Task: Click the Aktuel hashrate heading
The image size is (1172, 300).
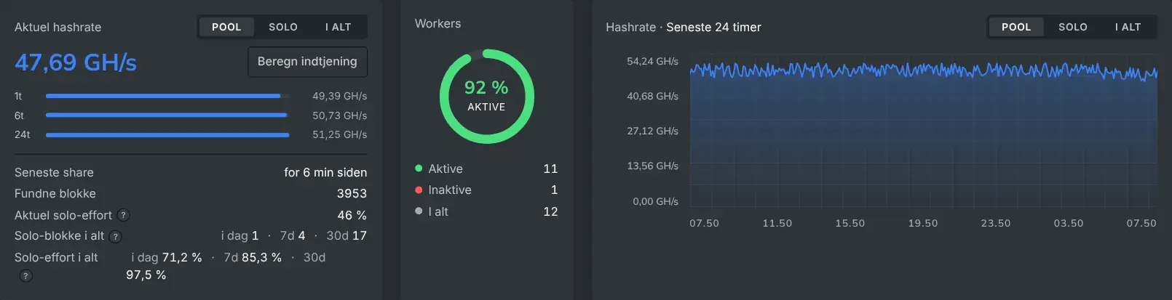Action: click(58, 27)
